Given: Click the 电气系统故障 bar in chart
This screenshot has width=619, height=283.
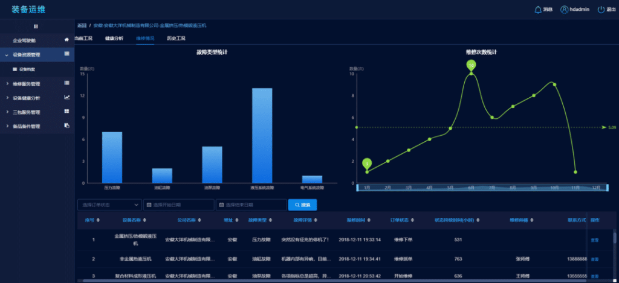Looking at the screenshot, I should point(312,179).
